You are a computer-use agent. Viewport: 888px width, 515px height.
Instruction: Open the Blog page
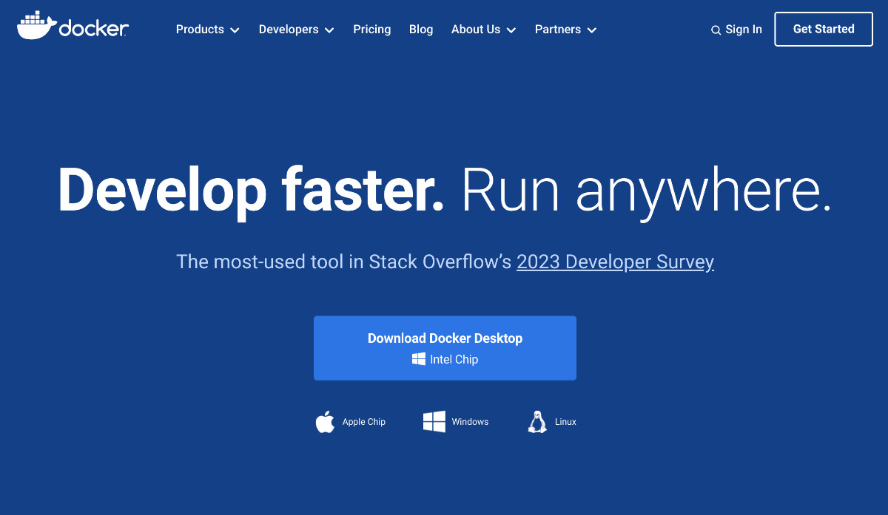coord(421,30)
